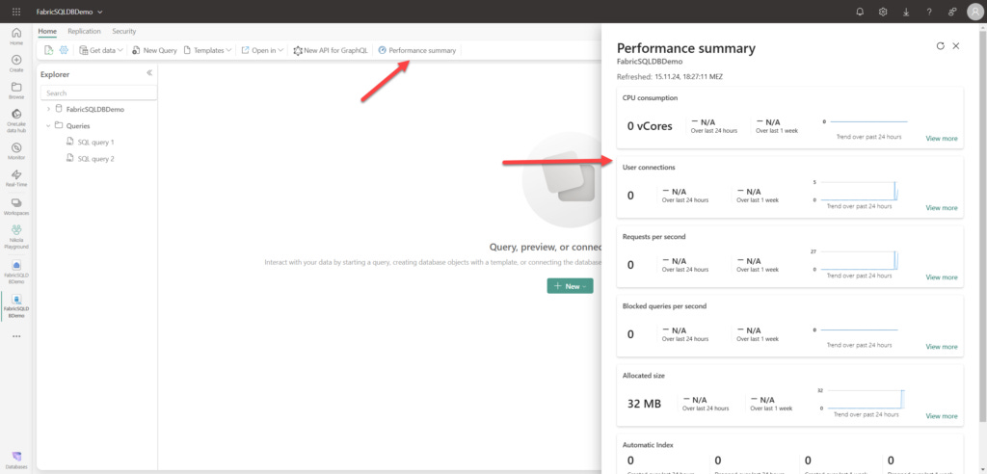Open the Get data dropdown
Screen dimensions: 987x474
tap(100, 50)
